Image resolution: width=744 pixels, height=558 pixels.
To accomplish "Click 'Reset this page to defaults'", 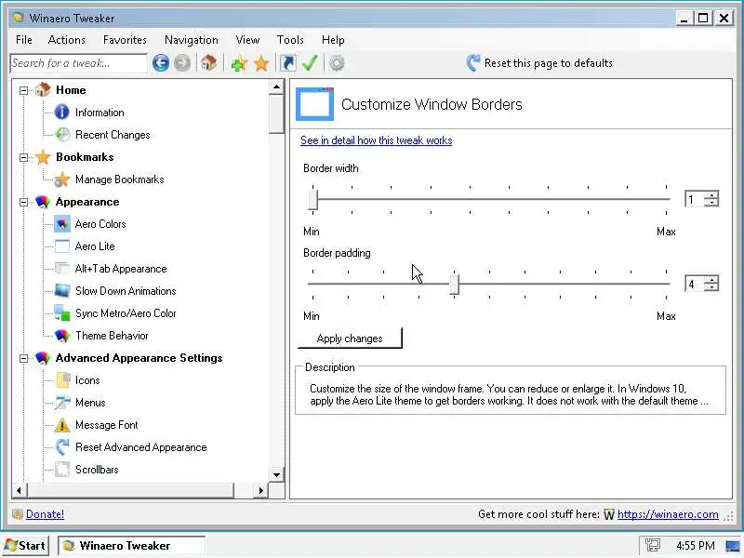I will pos(548,63).
